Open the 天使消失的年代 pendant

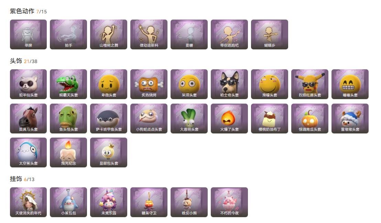28,202
